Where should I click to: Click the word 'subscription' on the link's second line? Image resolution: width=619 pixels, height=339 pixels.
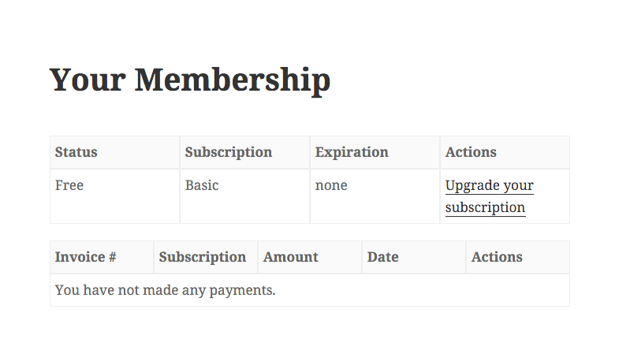[485, 208]
